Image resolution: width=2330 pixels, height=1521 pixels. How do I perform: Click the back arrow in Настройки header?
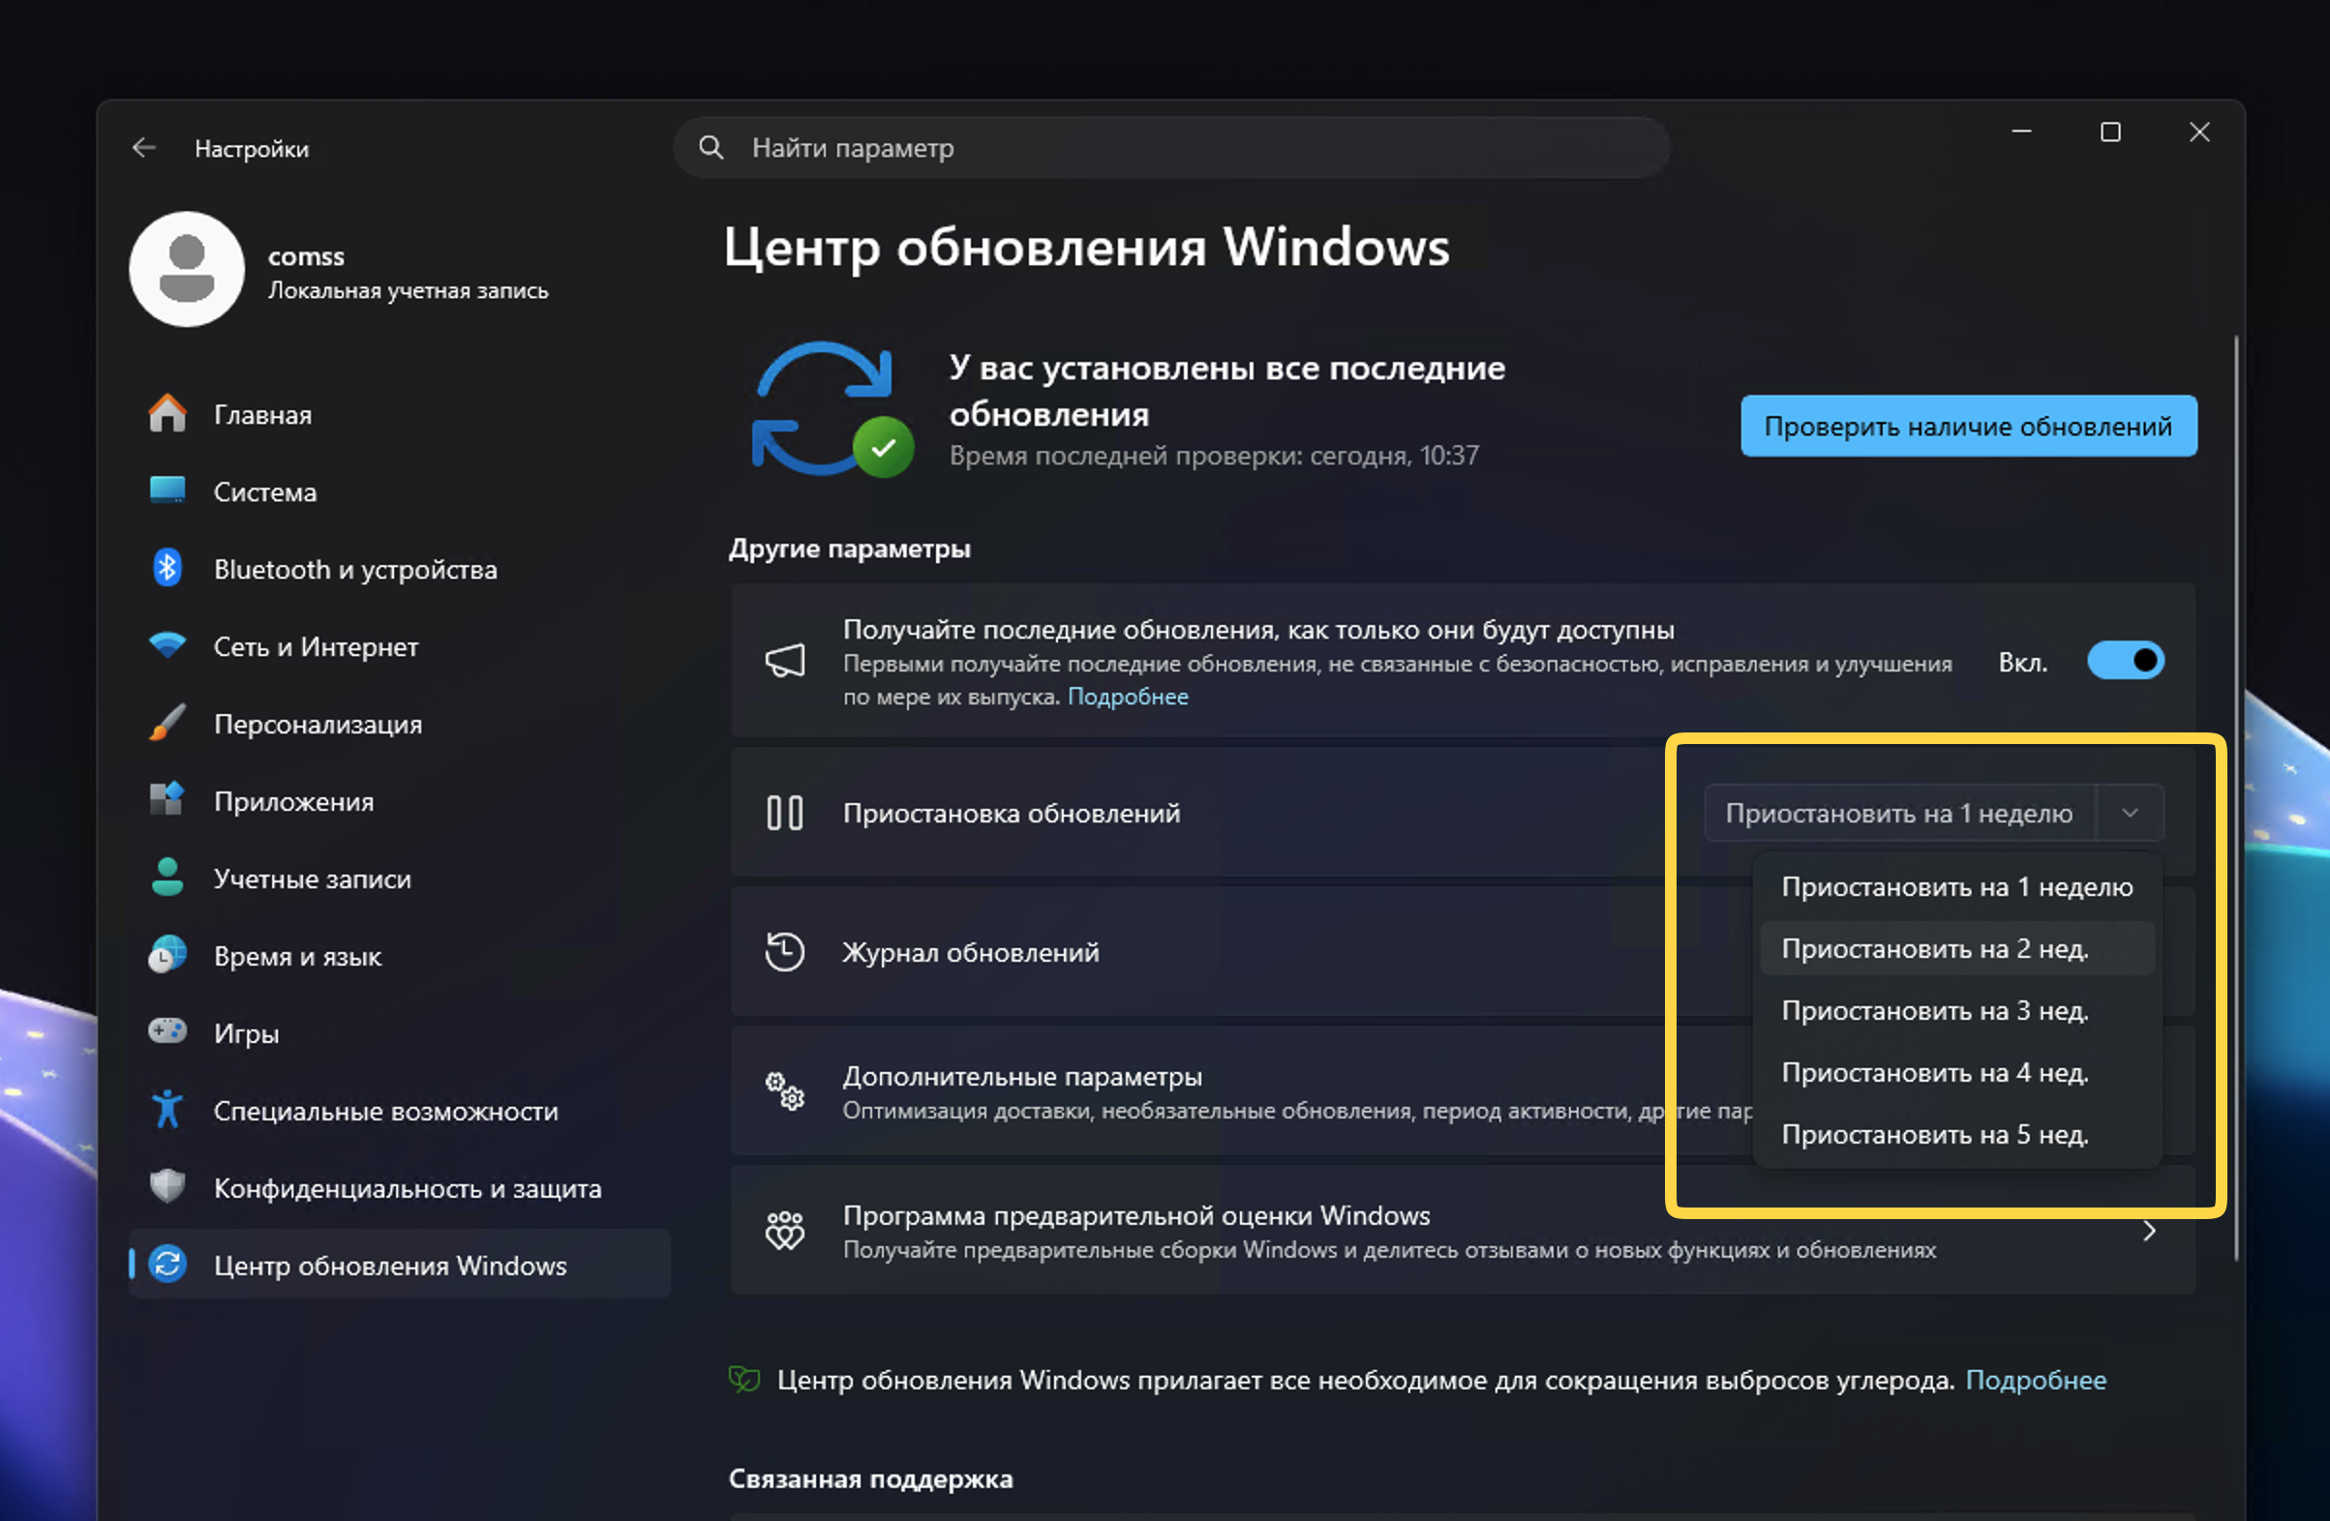[x=144, y=148]
